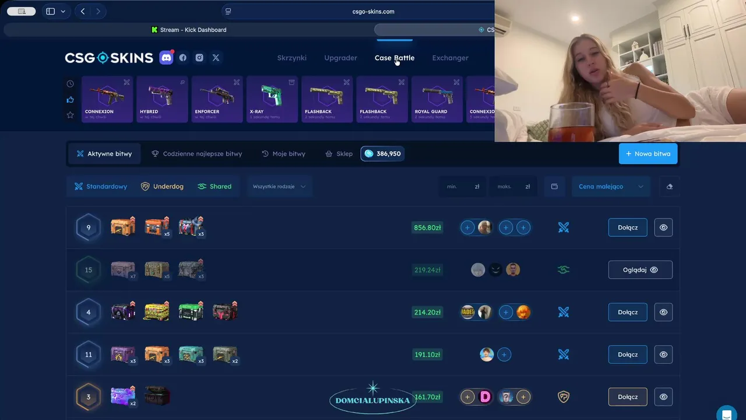Click the yellow patterned case in the 214.20zł battle
This screenshot has height=420, width=746.
pos(157,311)
